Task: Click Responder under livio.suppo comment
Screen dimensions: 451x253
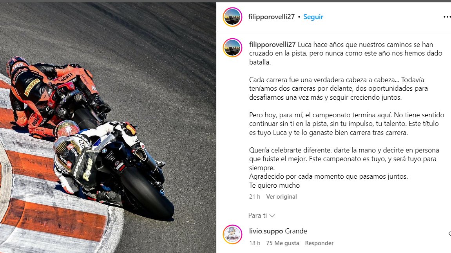Action: coord(319,243)
